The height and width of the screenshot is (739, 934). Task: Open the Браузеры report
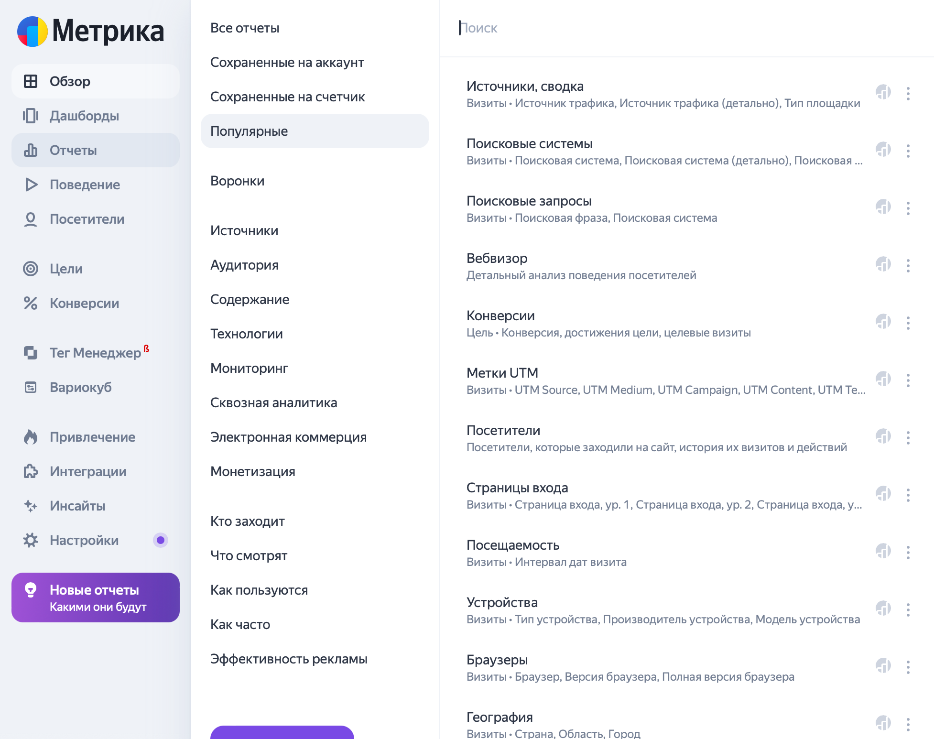497,660
